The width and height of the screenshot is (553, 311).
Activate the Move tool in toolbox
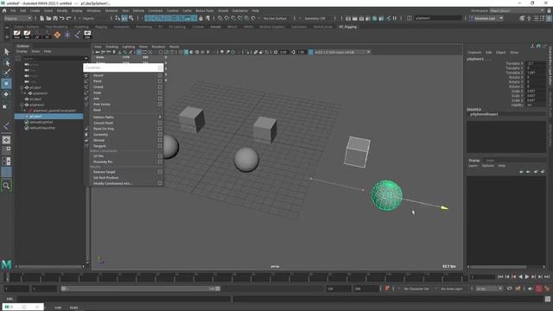tap(6, 84)
